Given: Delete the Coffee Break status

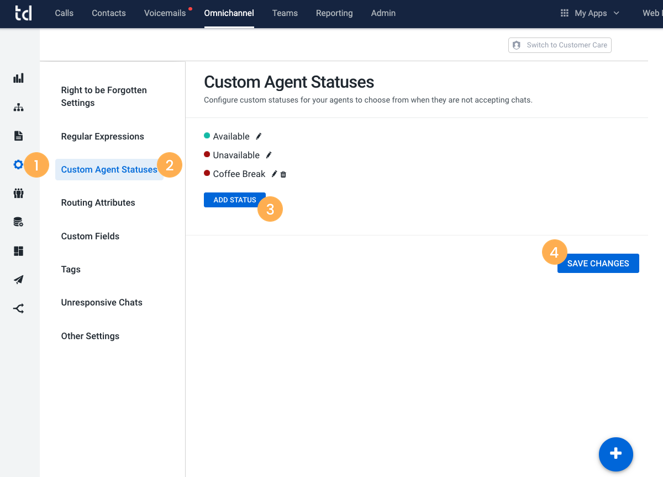Looking at the screenshot, I should [x=283, y=174].
